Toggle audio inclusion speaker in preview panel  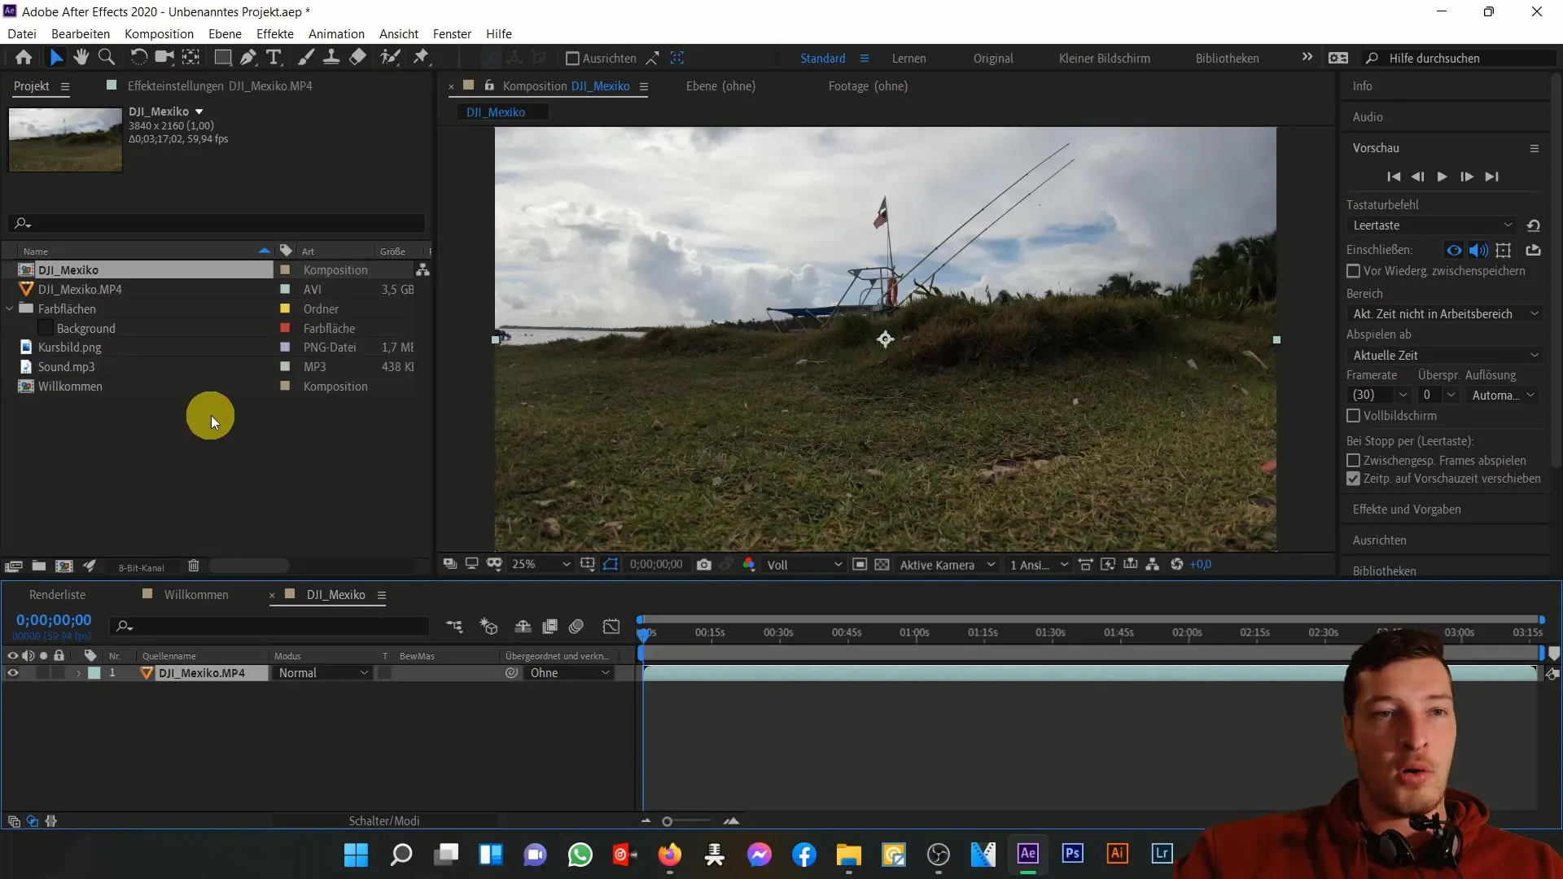(1478, 251)
